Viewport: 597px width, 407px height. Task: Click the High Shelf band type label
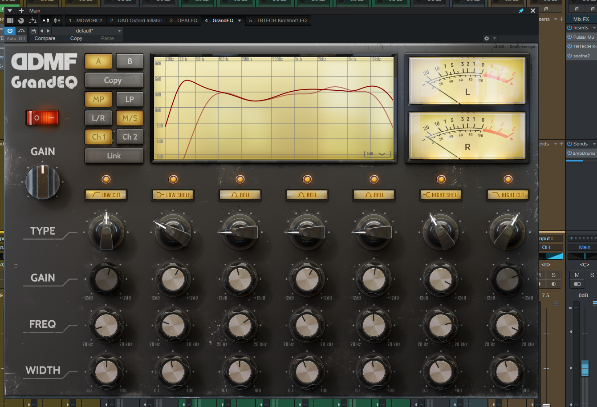point(441,195)
